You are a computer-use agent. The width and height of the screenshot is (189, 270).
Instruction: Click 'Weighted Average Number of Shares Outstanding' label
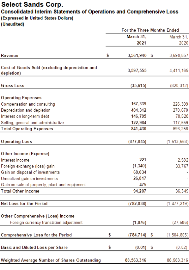click(51, 260)
